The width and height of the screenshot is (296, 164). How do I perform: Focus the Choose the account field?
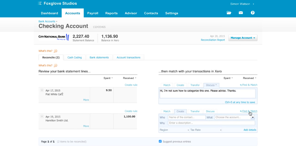point(233,117)
